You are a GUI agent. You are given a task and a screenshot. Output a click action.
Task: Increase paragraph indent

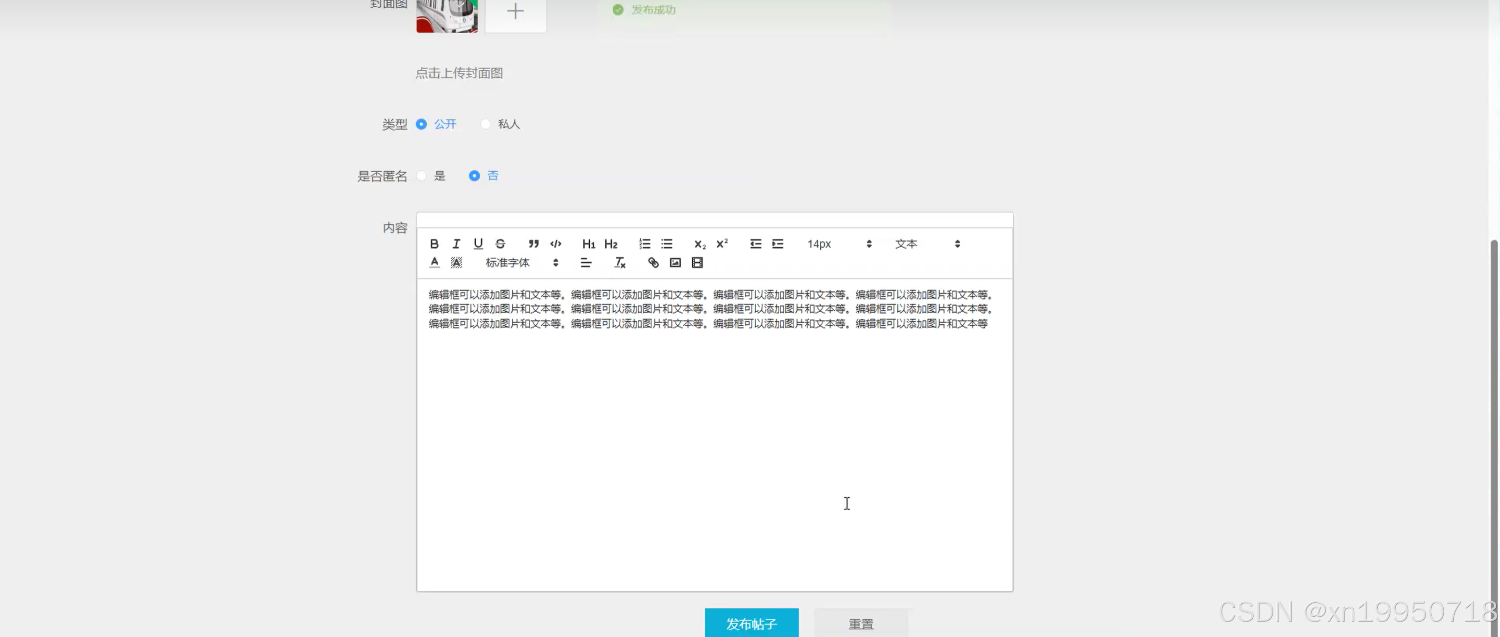tap(777, 244)
